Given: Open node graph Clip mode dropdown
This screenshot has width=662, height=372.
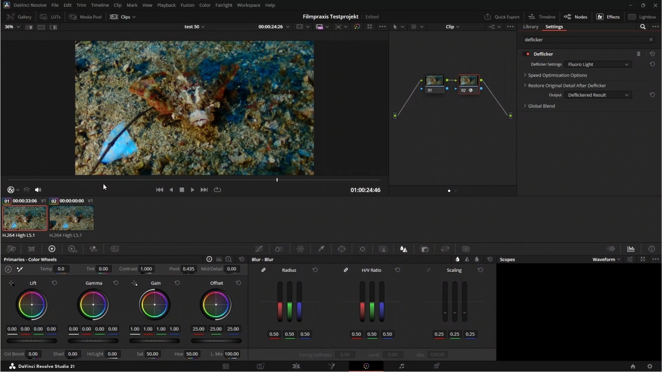Looking at the screenshot, I should point(453,27).
